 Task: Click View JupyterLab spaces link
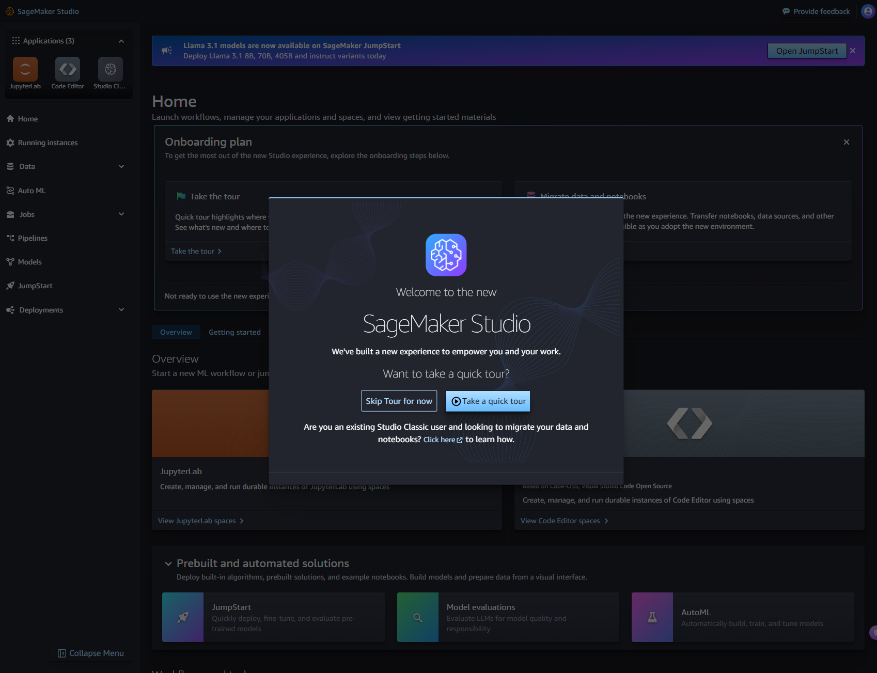(200, 521)
